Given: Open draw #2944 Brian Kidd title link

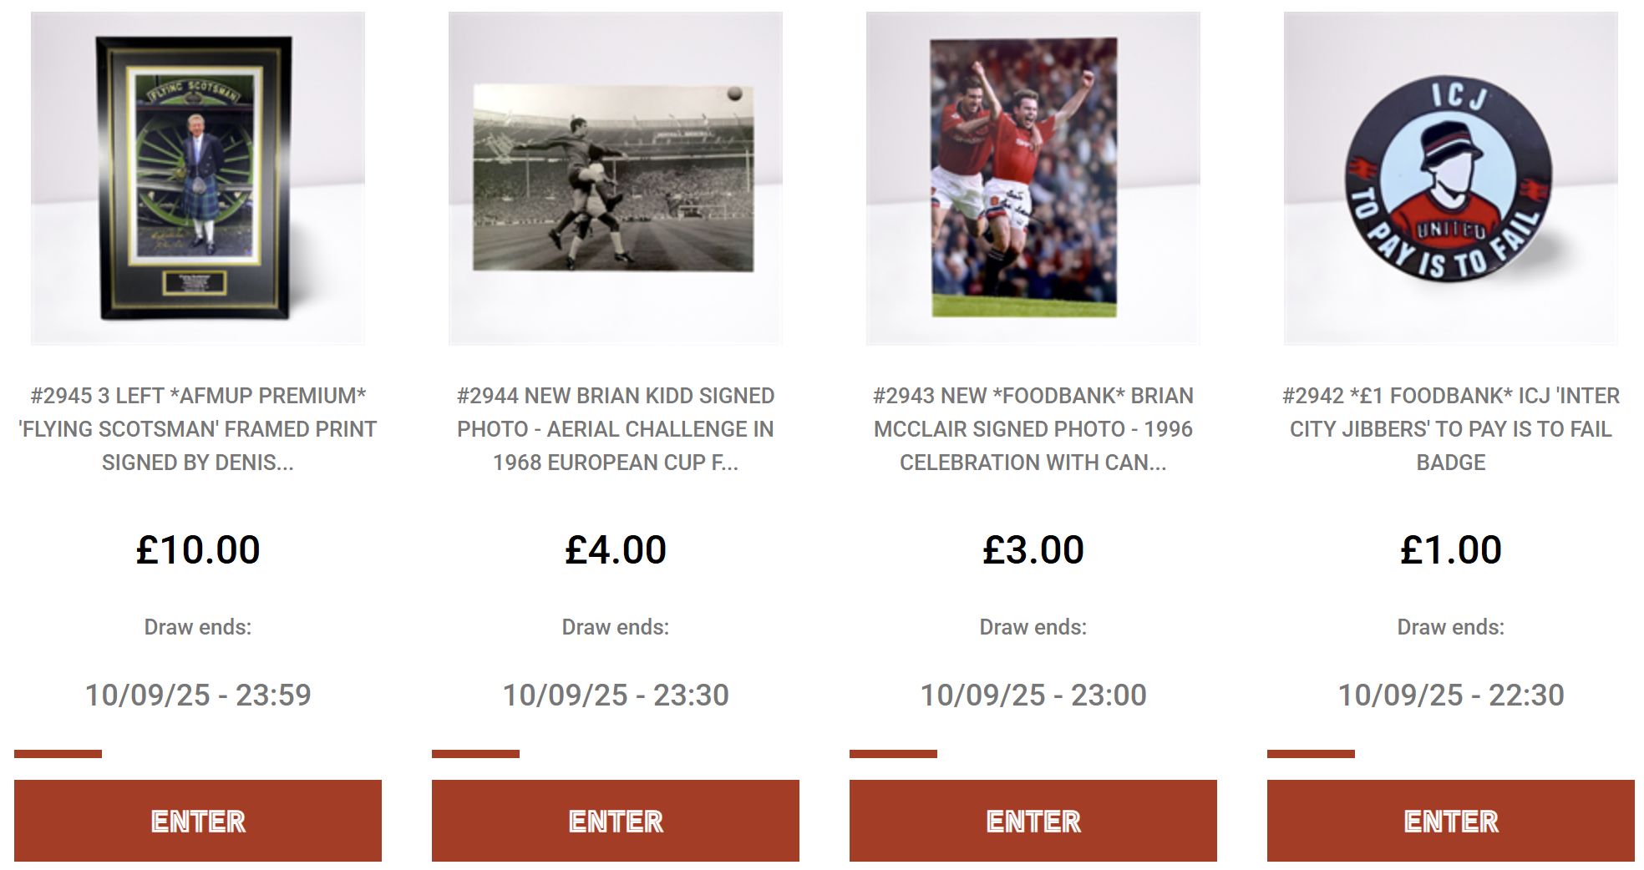Looking at the screenshot, I should coord(615,429).
